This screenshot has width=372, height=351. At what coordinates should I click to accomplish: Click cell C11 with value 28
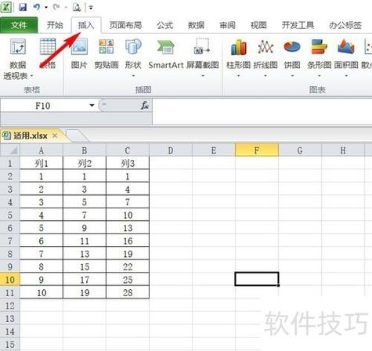(x=128, y=292)
